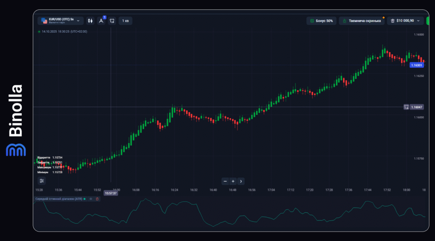Click the EUR/USD currency flag icon
Viewport: 435px width, 241px height.
click(44, 21)
